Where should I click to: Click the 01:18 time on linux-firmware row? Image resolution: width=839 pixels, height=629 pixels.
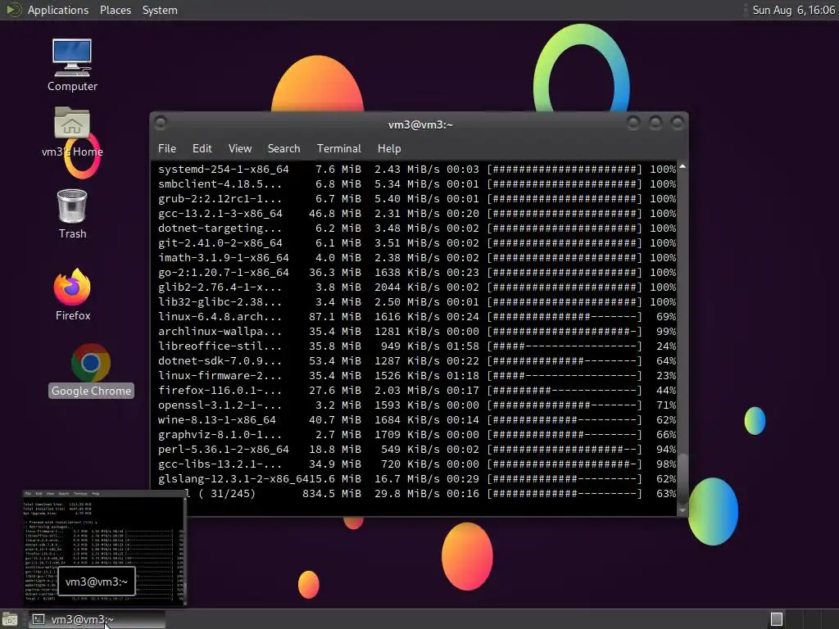pos(463,375)
